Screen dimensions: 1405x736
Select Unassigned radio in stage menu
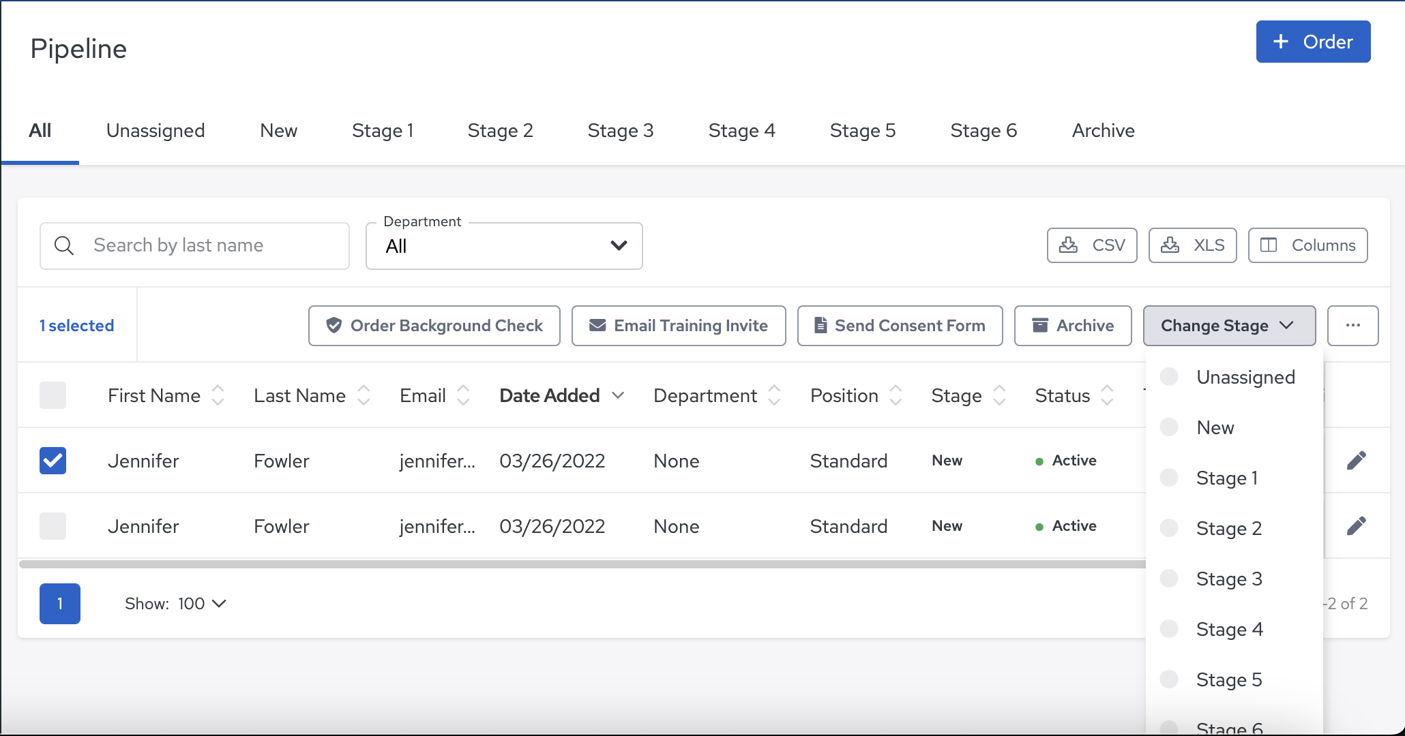pyautogui.click(x=1169, y=377)
